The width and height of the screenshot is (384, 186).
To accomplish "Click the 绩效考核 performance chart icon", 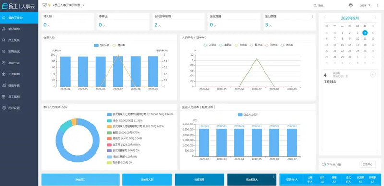I will [x=4, y=85].
